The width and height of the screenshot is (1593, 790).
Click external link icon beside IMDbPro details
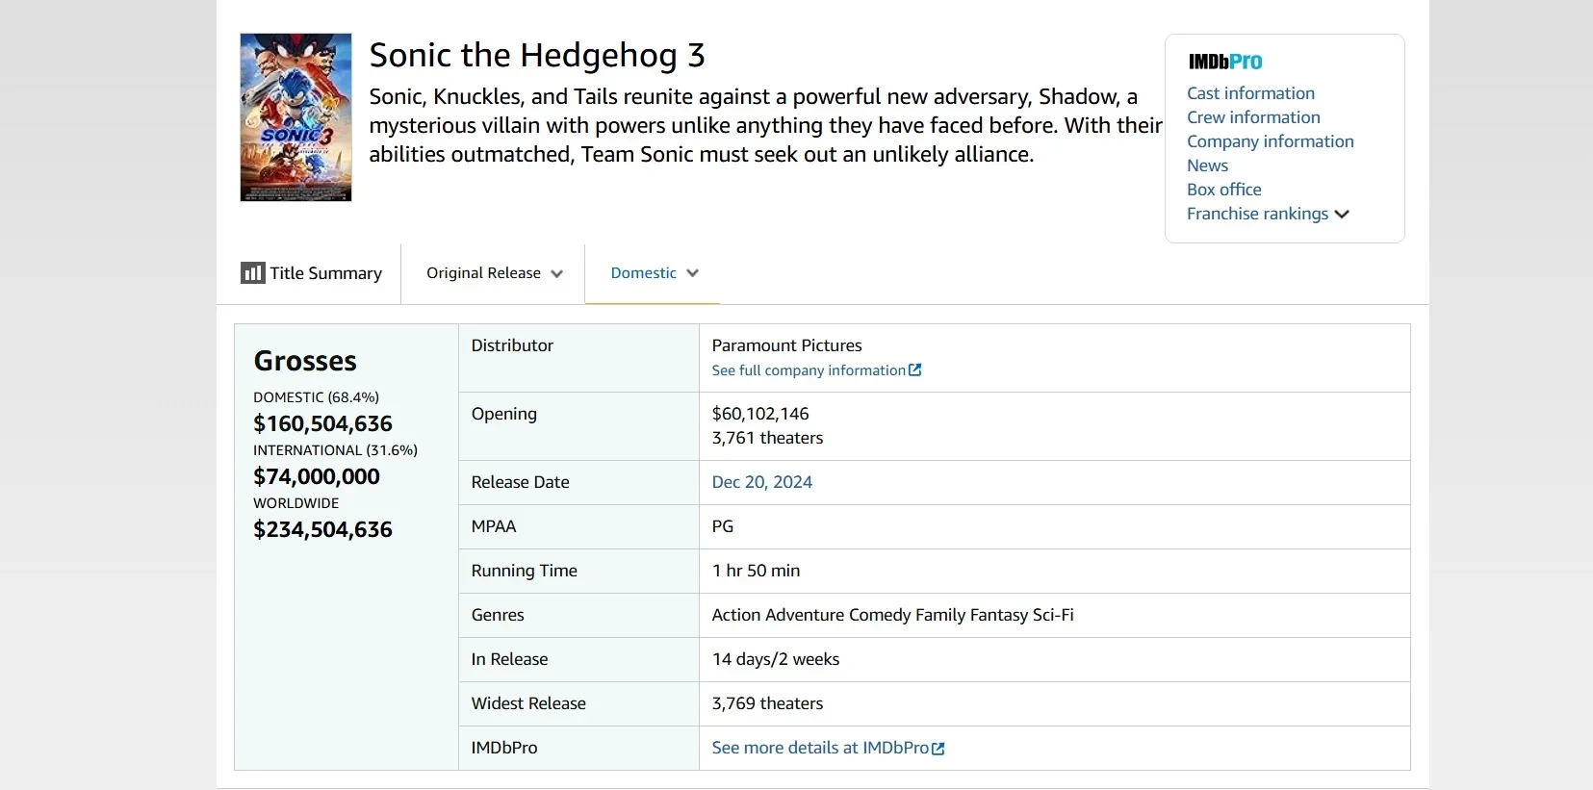(x=938, y=749)
